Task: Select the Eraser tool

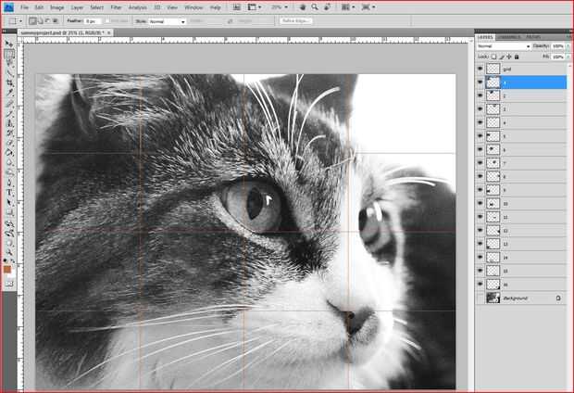Action: coord(9,143)
